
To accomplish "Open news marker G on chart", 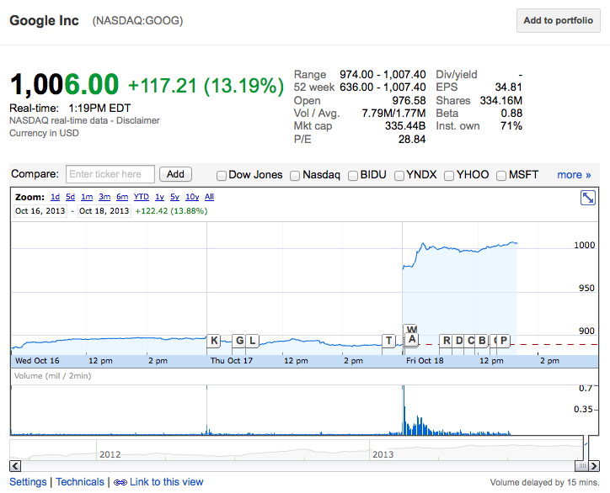I will pos(239,341).
